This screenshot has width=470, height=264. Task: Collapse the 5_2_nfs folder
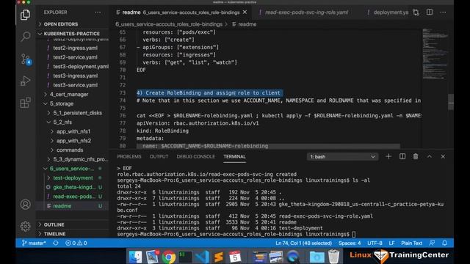click(x=62, y=122)
